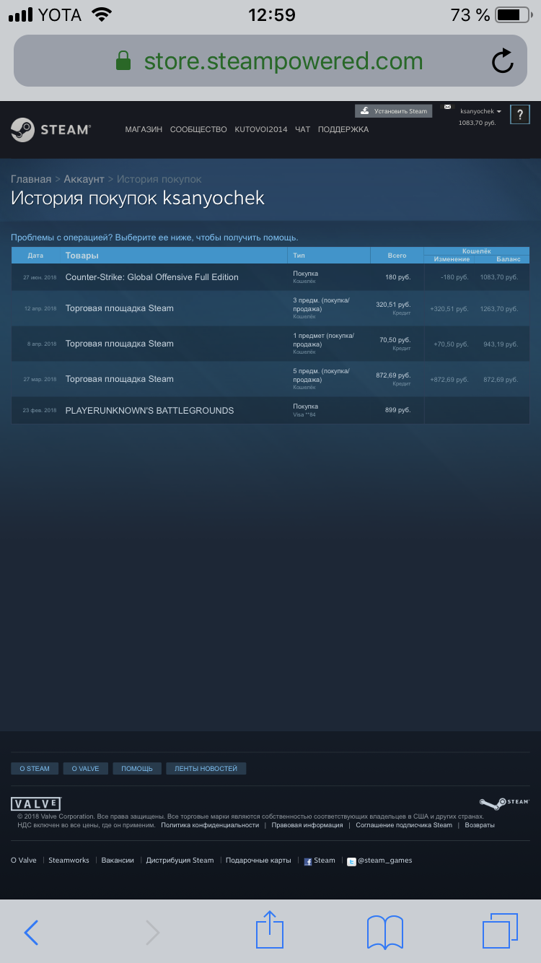541x963 pixels.
Task: Select the 8 апр. 2018 Торговая площадка row
Action: 270,344
